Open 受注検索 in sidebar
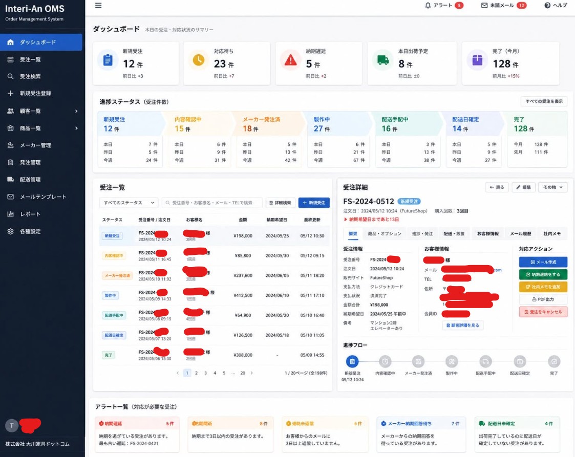Screen dimensions: 575x457 [x=41, y=76]
